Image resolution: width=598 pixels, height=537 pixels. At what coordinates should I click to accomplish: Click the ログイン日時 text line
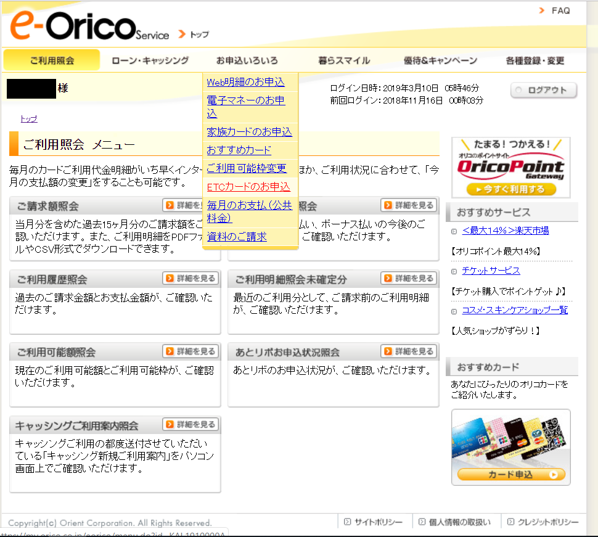point(404,88)
